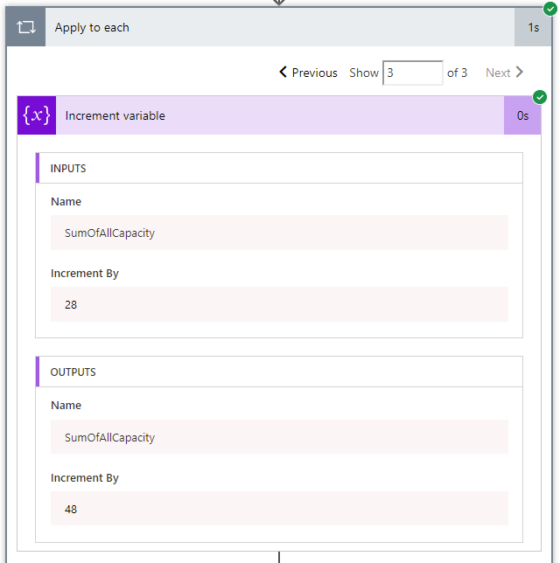The height and width of the screenshot is (563, 560).
Task: Click the green success checkmark on Increment variable
Action: 540,97
